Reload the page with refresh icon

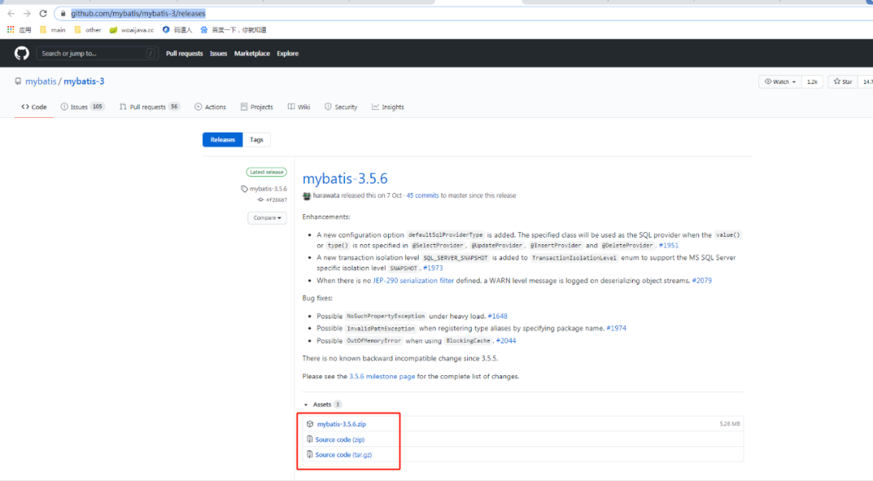[x=43, y=14]
